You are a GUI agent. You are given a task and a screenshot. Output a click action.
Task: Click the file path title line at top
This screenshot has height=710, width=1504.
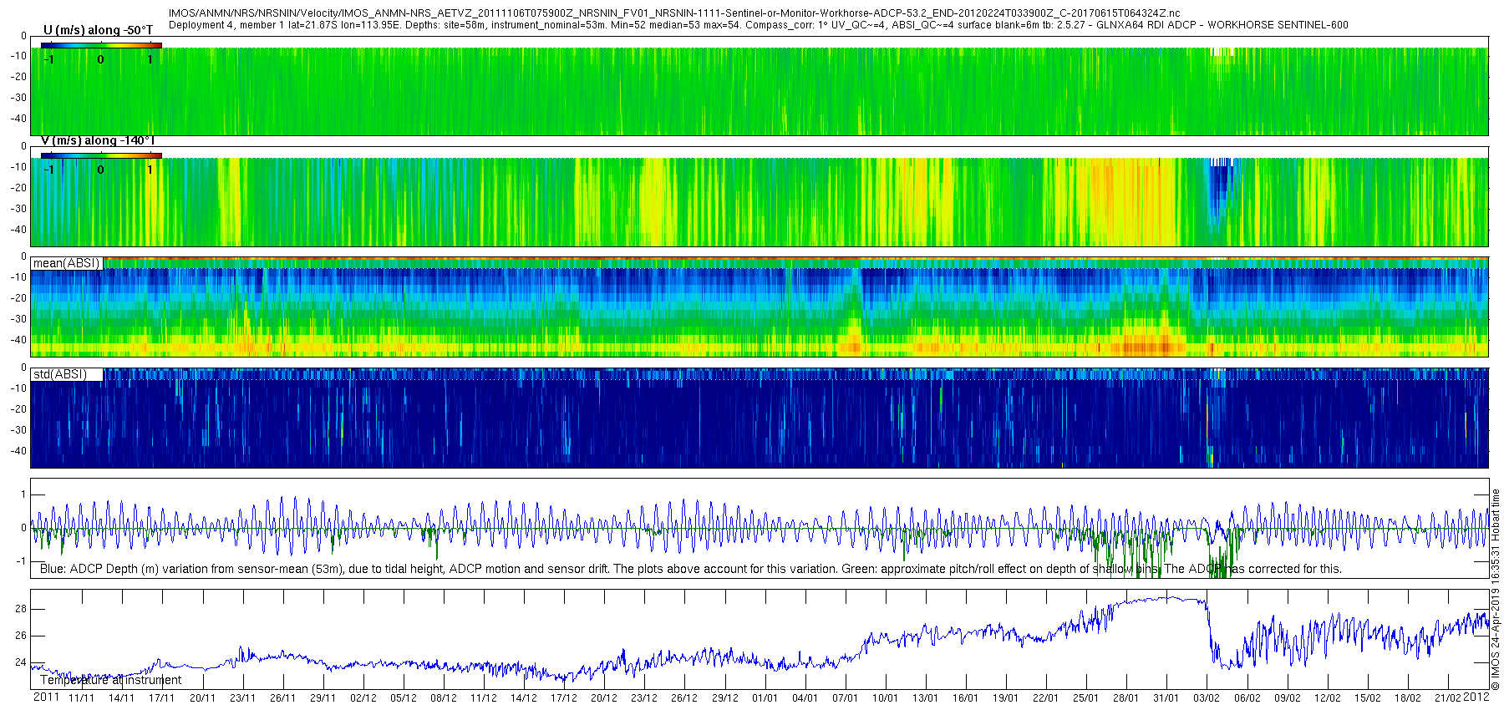674,13
